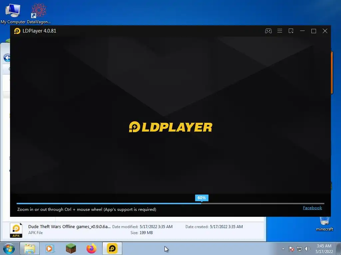
Task: Click the Size 199 MB value
Action: (x=146, y=233)
